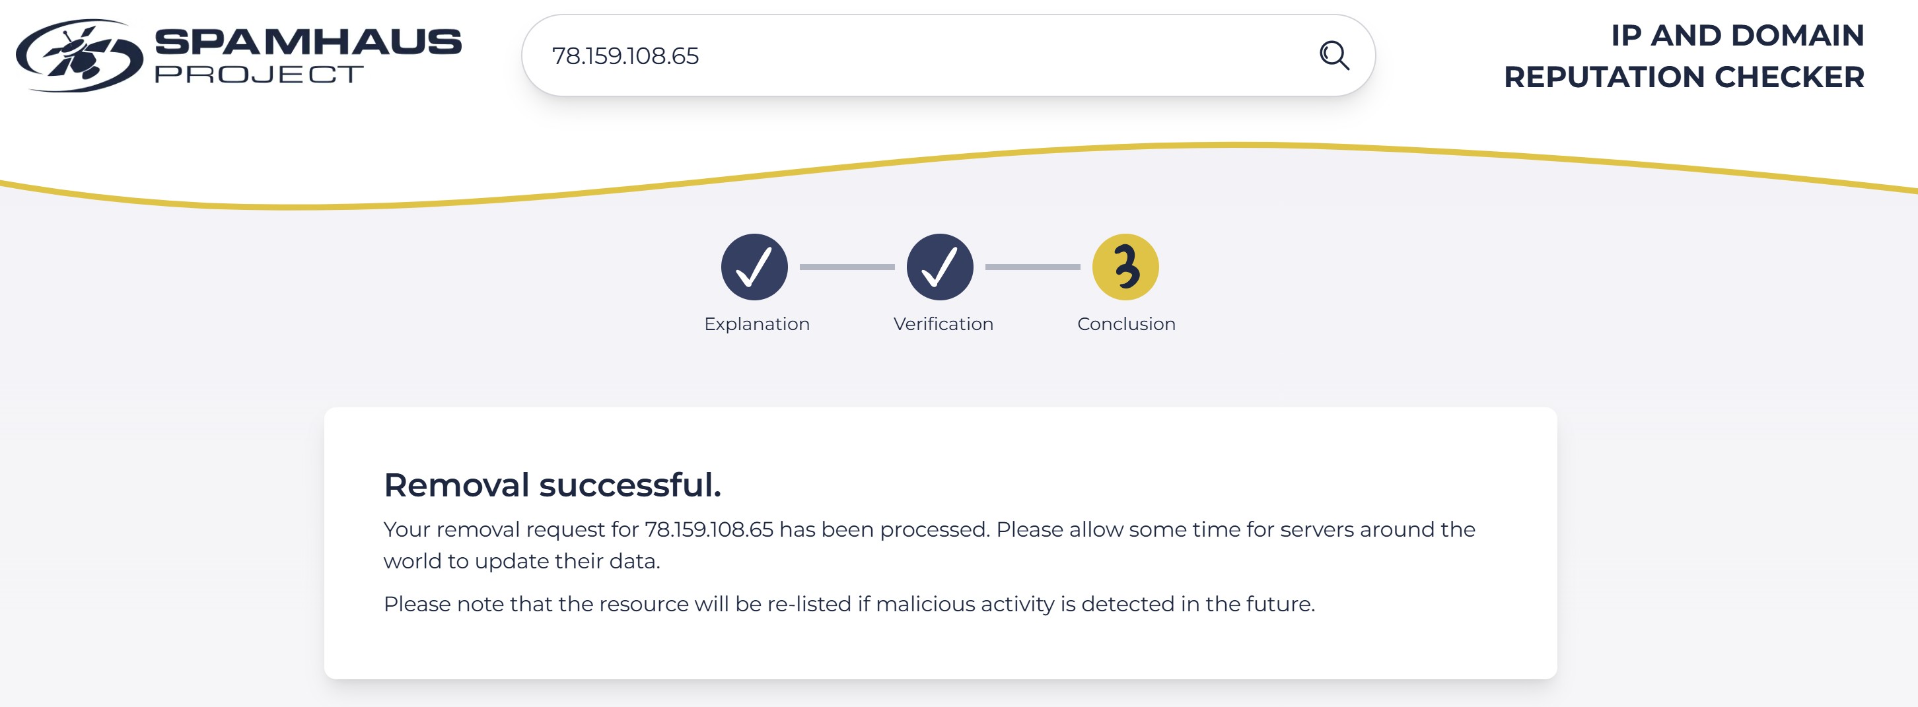Click the "Verification" step label

pos(942,323)
